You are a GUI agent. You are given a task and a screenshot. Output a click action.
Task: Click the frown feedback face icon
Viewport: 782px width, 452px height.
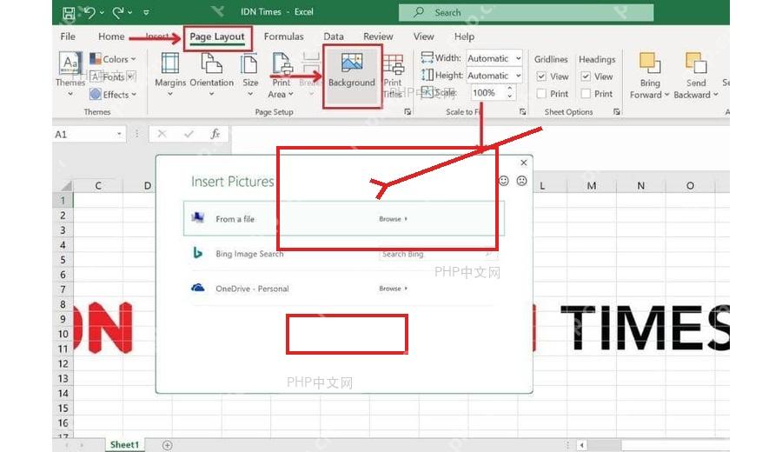pos(521,181)
